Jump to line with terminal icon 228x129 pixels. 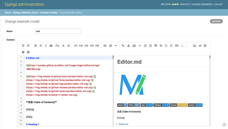click(182, 46)
